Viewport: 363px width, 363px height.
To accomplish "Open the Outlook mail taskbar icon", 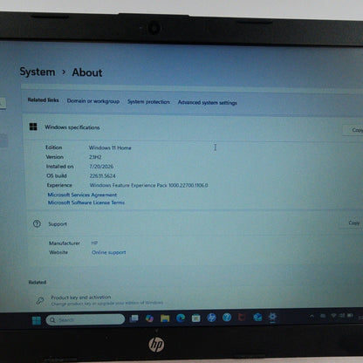I will click(x=257, y=317).
